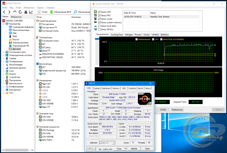
Task: Expand Программы tree node
Action: pyautogui.click(x=4, y=81)
